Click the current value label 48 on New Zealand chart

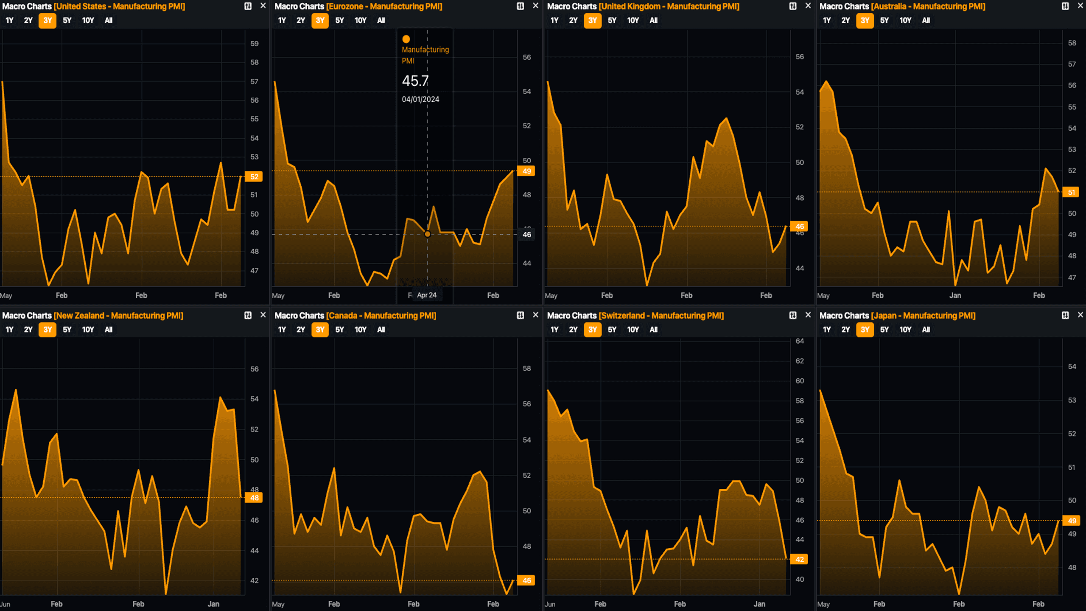(x=254, y=498)
